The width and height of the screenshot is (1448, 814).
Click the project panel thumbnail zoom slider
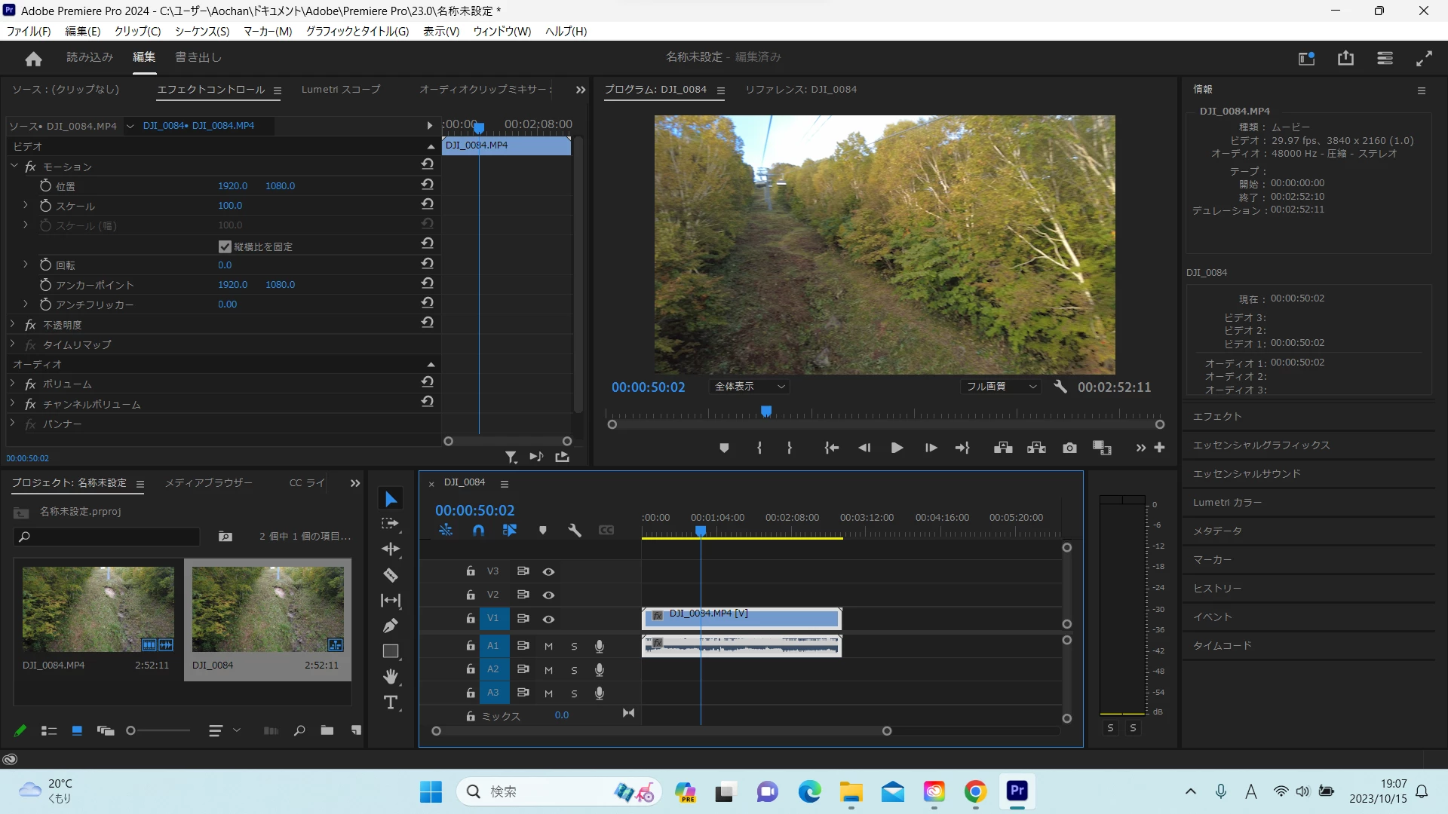(131, 730)
